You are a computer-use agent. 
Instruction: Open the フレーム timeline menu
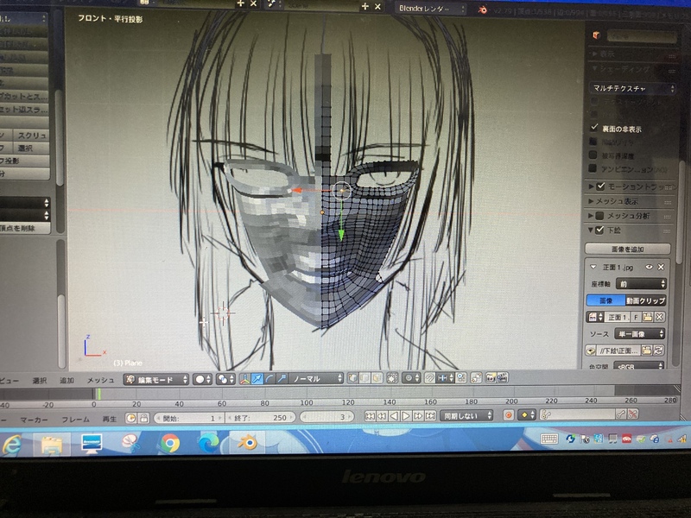[75, 420]
